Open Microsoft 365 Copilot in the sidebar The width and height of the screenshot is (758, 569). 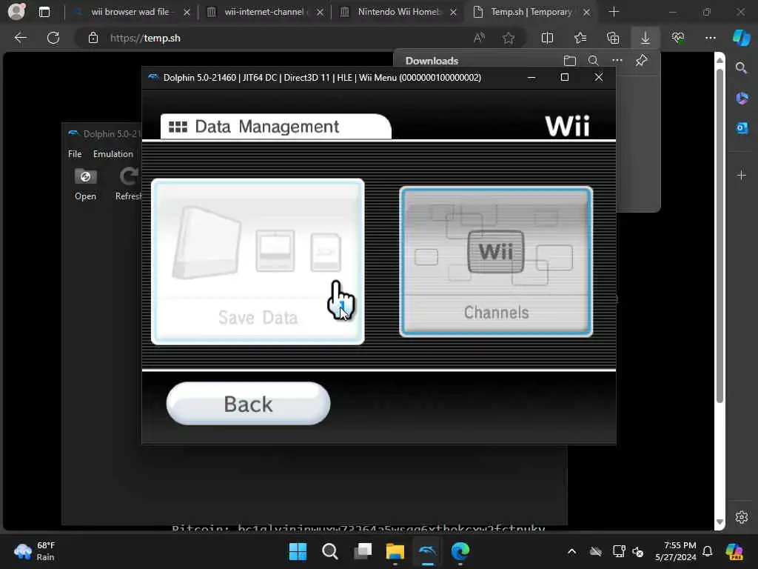pos(742,99)
